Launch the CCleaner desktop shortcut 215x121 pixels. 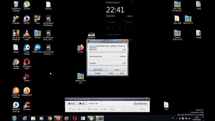pyautogui.click(x=27, y=106)
